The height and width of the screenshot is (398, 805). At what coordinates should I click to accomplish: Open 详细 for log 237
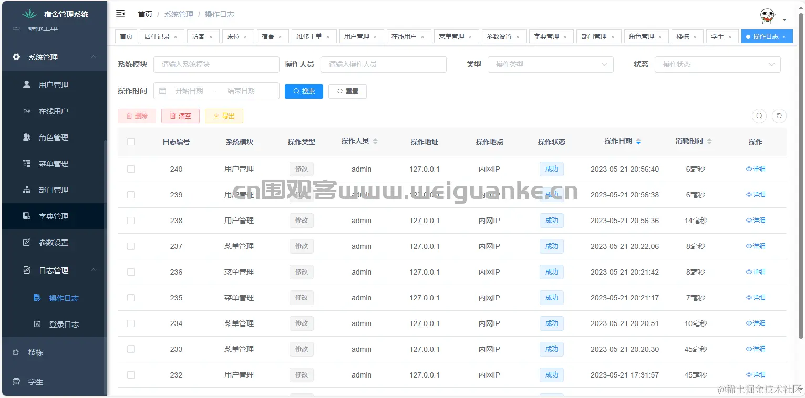(x=756, y=246)
